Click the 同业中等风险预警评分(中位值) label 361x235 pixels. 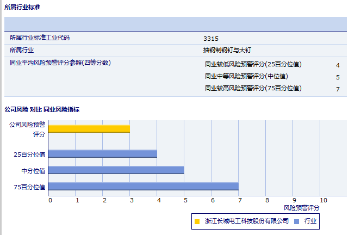[x=246, y=76]
